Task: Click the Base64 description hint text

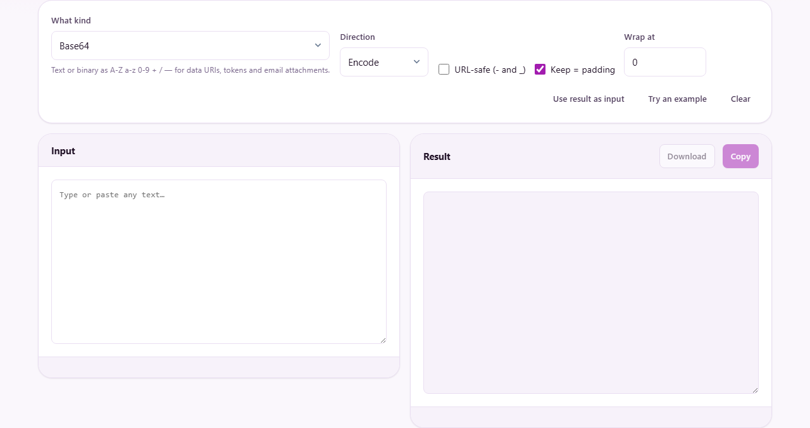Action: coord(190,70)
